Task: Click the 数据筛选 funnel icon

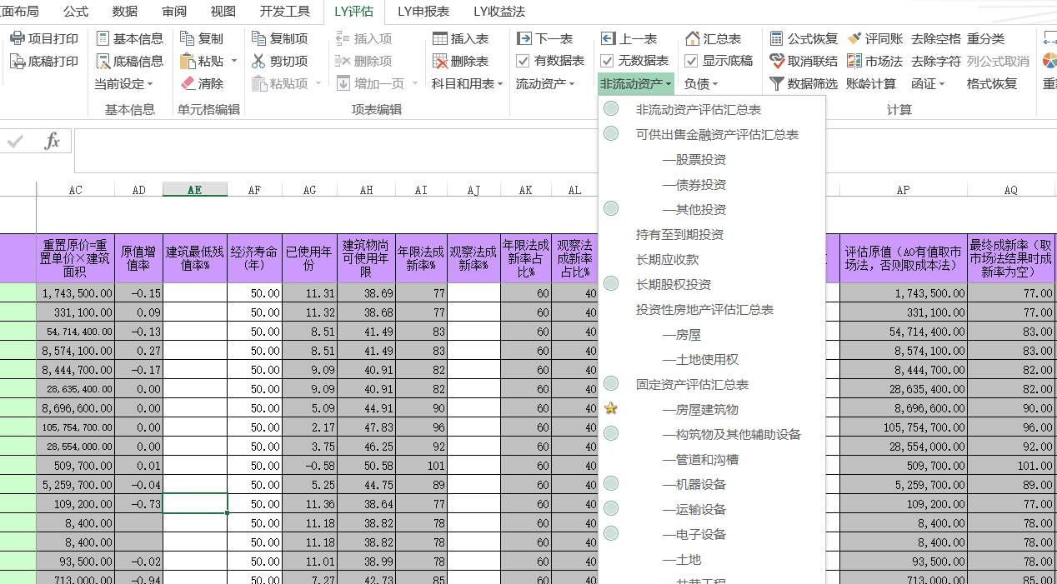Action: (777, 84)
